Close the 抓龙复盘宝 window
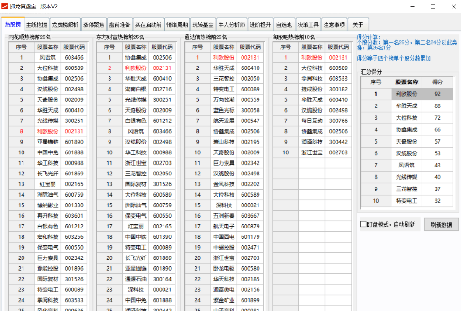The height and width of the screenshot is (311, 461). click(x=453, y=7)
